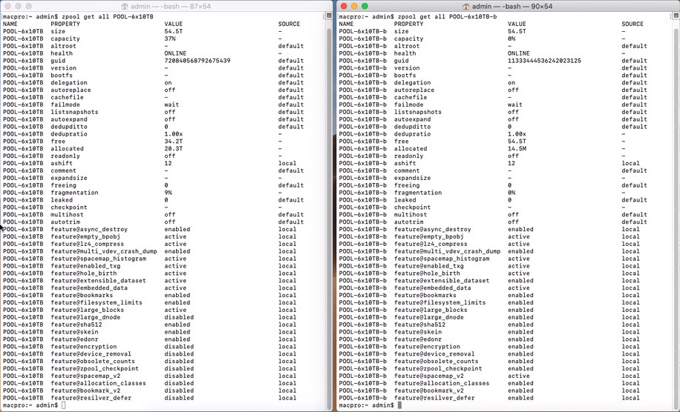Click 'feature@extensible_dataset' in right window
Screen dimensions: 680x412
442,280
